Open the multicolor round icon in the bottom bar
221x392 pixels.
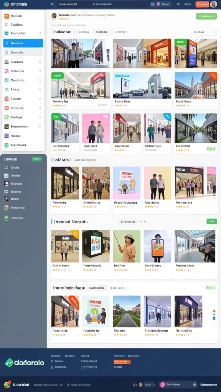pyautogui.click(x=7, y=384)
